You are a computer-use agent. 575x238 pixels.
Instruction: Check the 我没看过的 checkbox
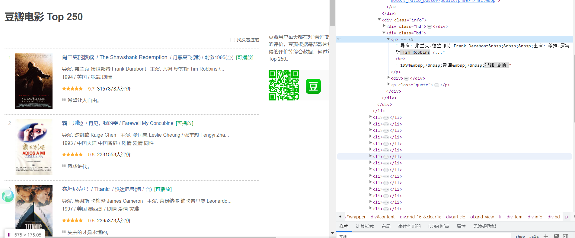[x=233, y=40]
